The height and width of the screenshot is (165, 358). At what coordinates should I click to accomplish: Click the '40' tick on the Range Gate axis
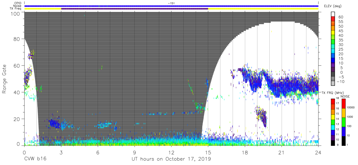(x=17, y=92)
